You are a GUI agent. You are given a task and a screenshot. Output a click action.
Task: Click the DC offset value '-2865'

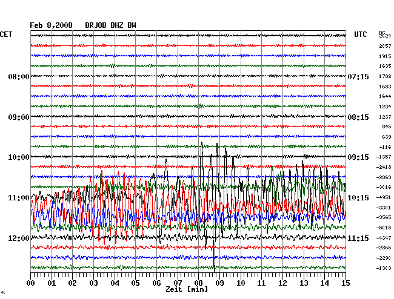tap(384, 248)
